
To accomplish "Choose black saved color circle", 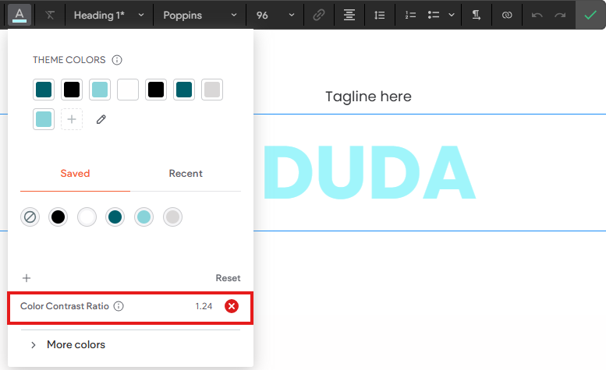I will tap(58, 217).
